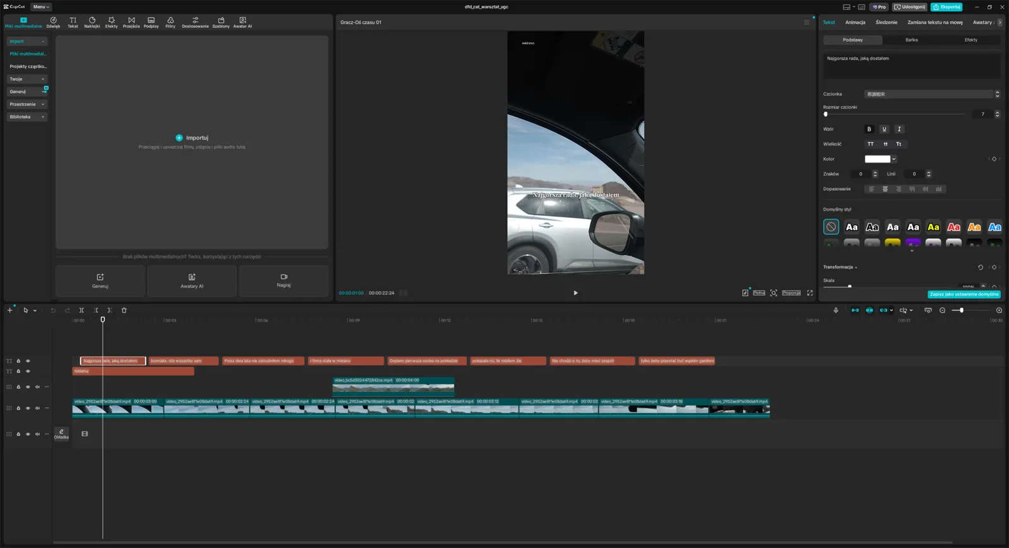Viewport: 1009px width, 548px height.
Task: Lock the top text track
Action: [x=18, y=361]
